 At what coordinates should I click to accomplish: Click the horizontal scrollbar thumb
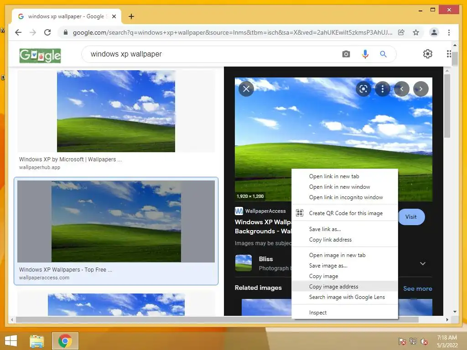(x=217, y=319)
